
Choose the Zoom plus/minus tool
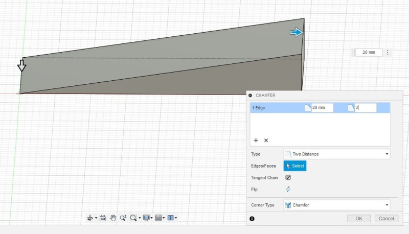pyautogui.click(x=123, y=218)
